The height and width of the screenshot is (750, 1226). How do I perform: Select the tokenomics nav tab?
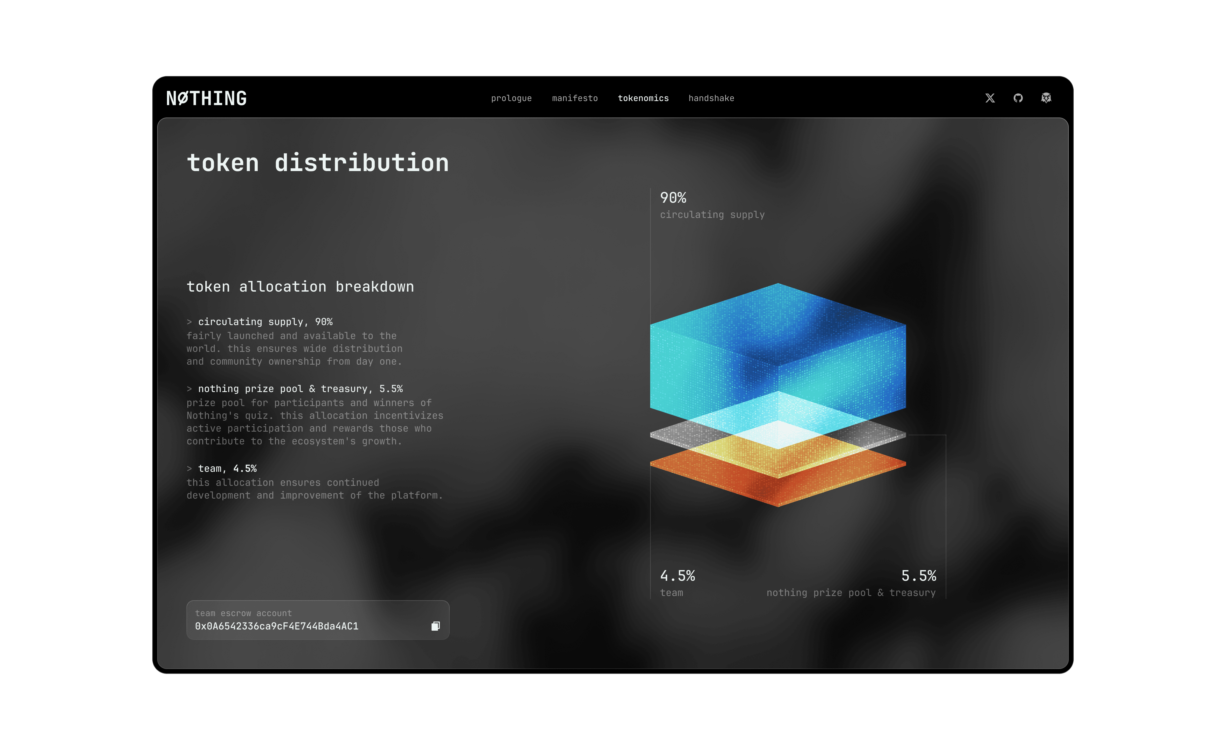[x=643, y=98]
